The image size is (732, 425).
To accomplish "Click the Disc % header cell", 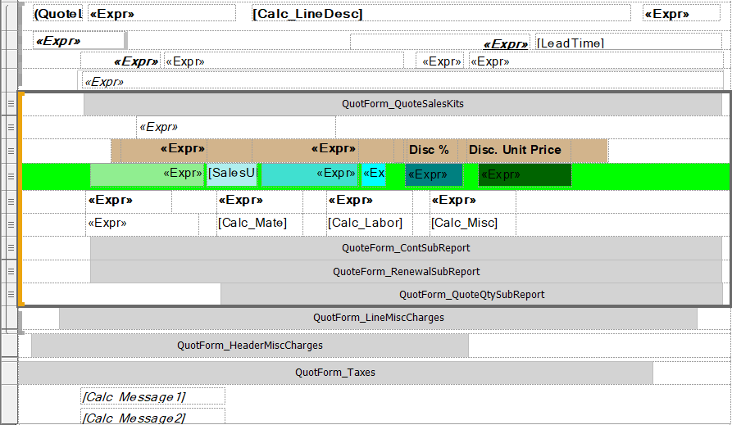I will 432,150.
